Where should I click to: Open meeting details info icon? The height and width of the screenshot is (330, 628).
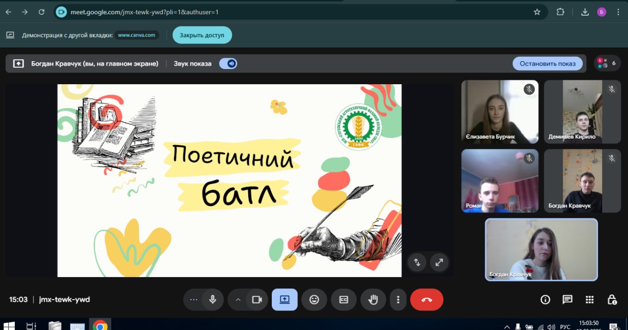545,300
